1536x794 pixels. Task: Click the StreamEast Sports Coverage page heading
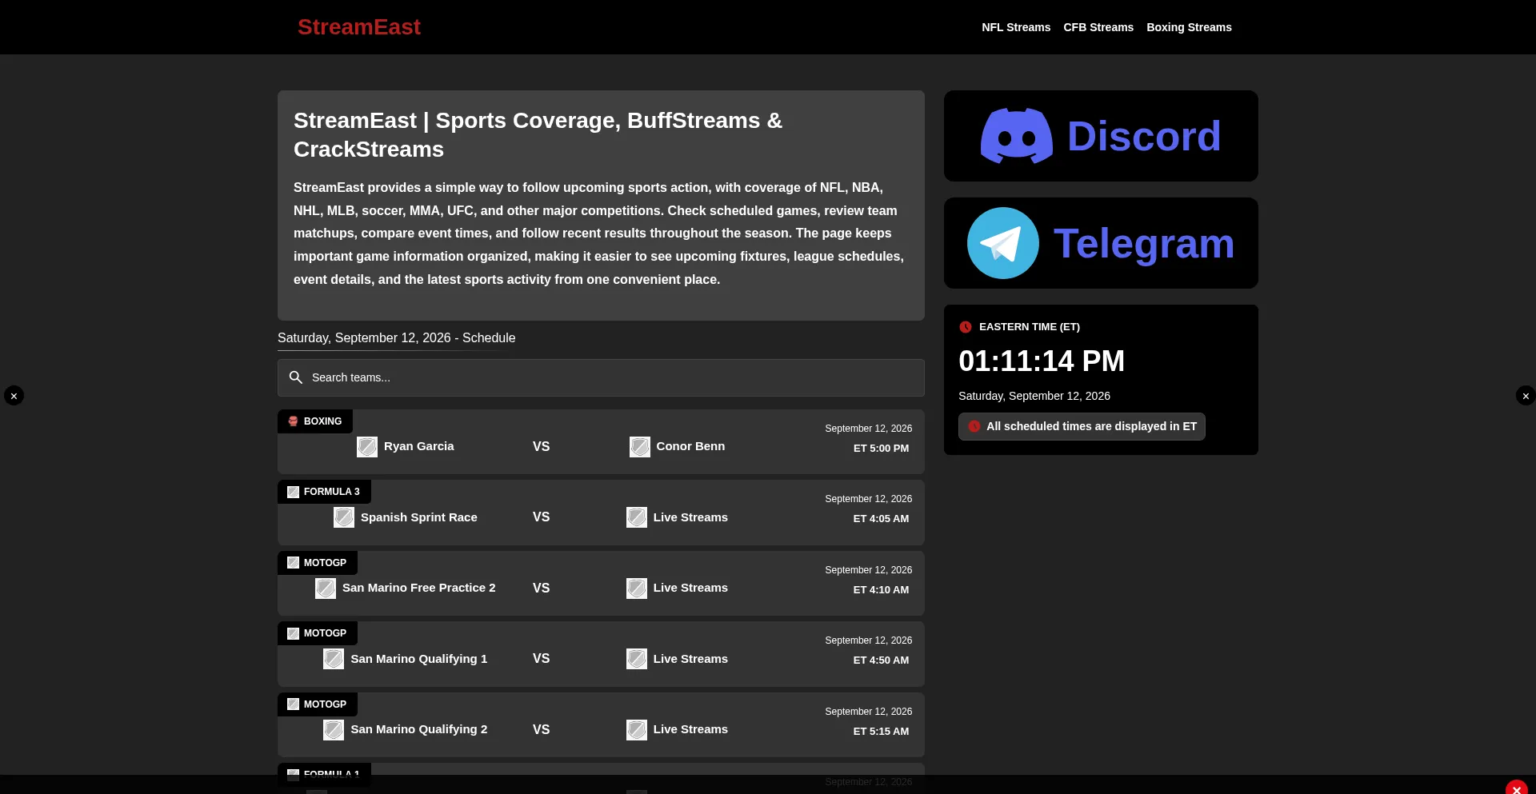click(538, 135)
